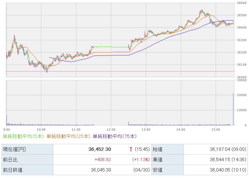The width and height of the screenshot is (249, 178).
Task: Click the 前日比 header cell
Action: (x=27, y=159)
